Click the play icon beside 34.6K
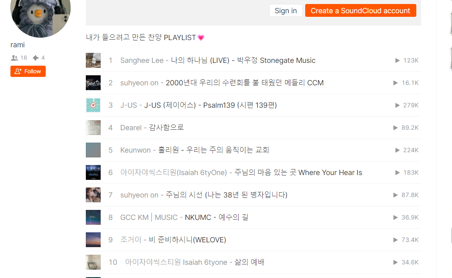 click(x=396, y=262)
